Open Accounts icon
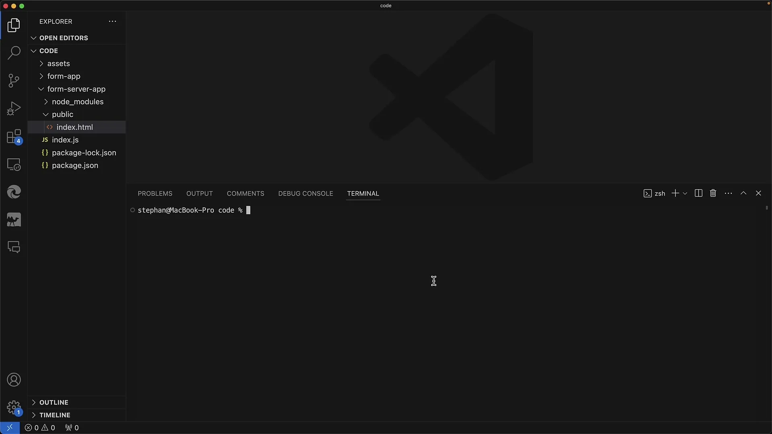Image resolution: width=772 pixels, height=434 pixels. pyautogui.click(x=14, y=380)
